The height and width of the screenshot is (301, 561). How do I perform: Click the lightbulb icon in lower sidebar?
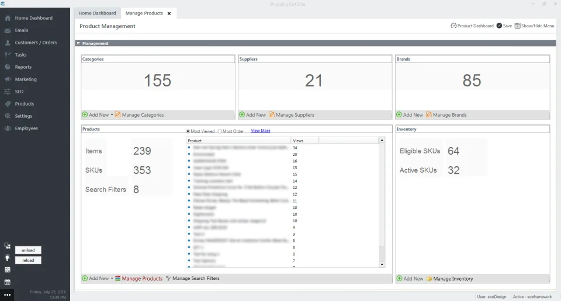coord(7,258)
